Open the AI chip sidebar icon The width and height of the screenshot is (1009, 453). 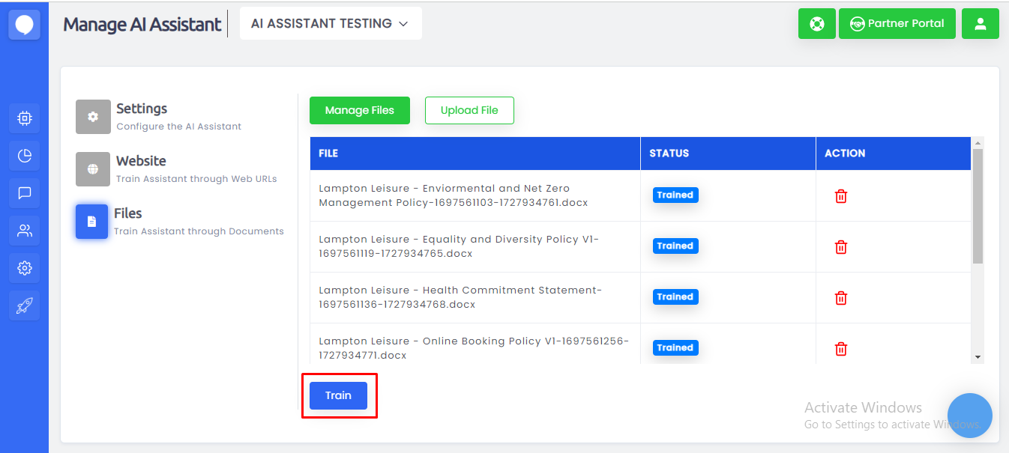coord(24,118)
